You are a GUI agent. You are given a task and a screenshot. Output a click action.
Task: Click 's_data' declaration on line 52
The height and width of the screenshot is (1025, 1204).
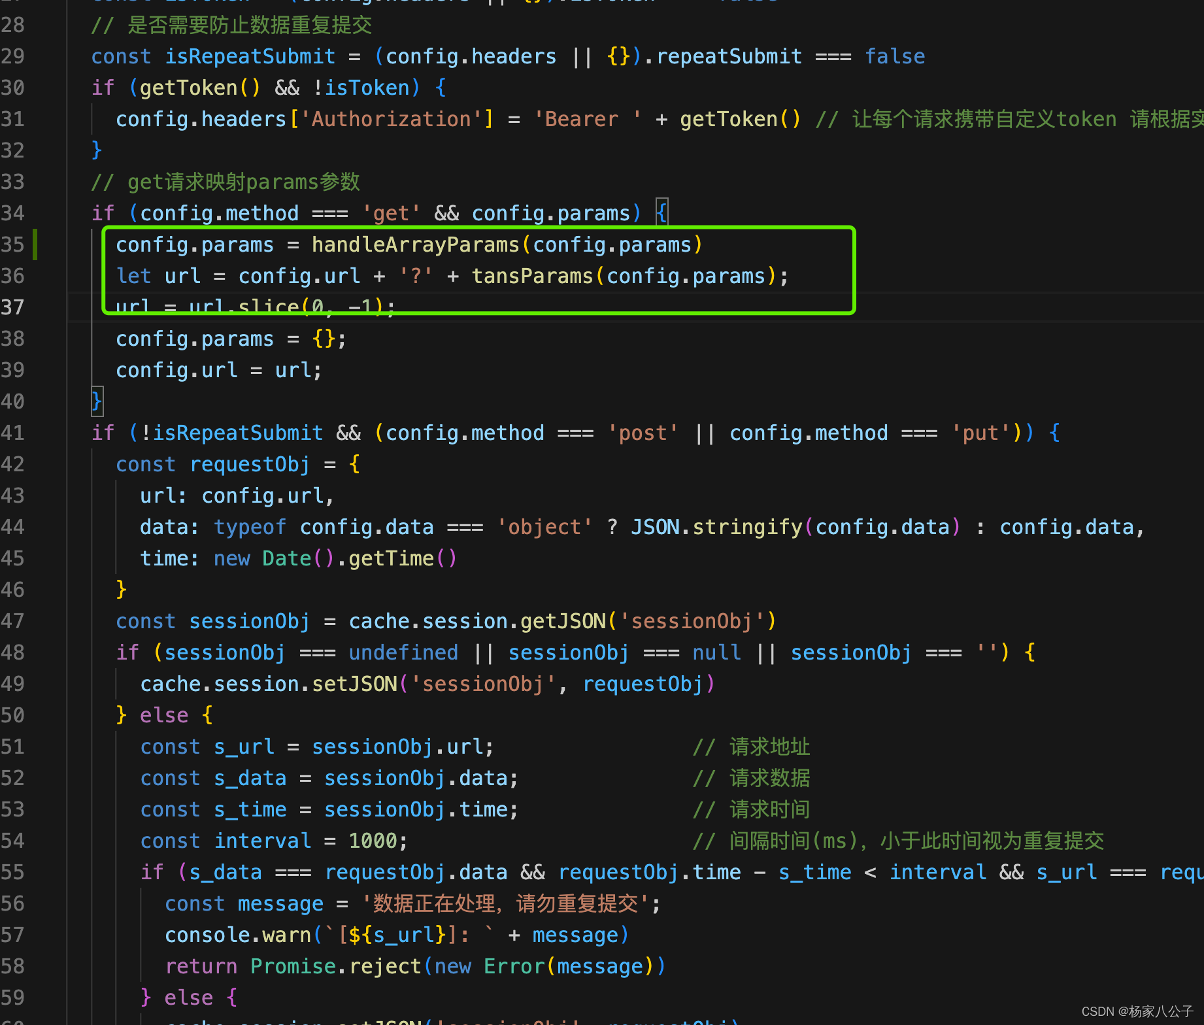tap(250, 778)
